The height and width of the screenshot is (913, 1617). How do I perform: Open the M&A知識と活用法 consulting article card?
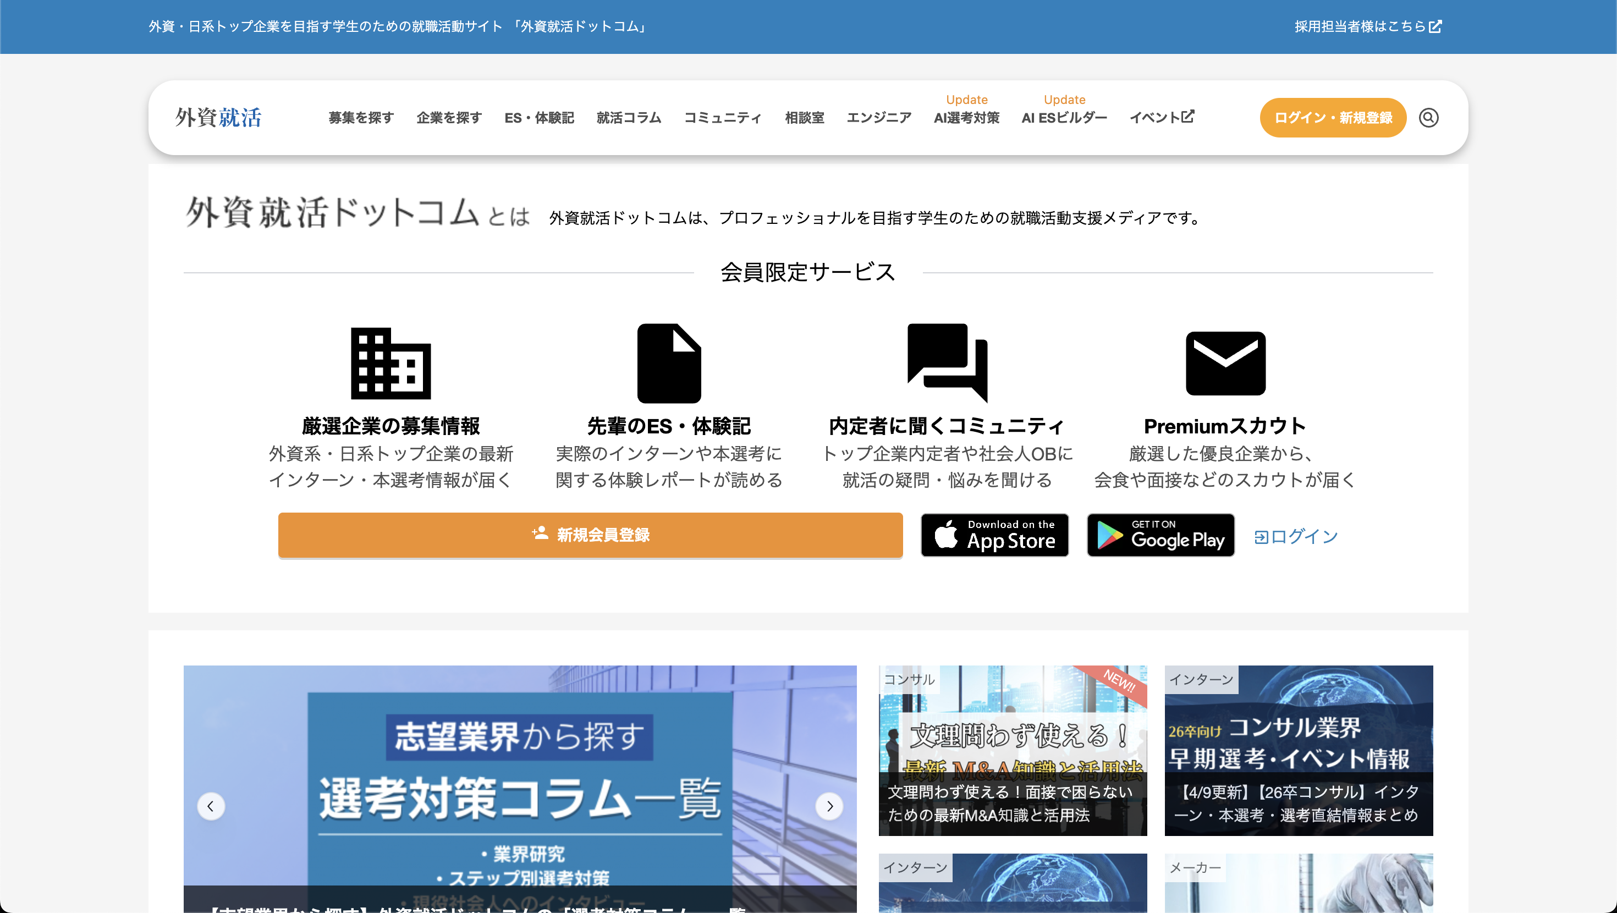[1013, 750]
